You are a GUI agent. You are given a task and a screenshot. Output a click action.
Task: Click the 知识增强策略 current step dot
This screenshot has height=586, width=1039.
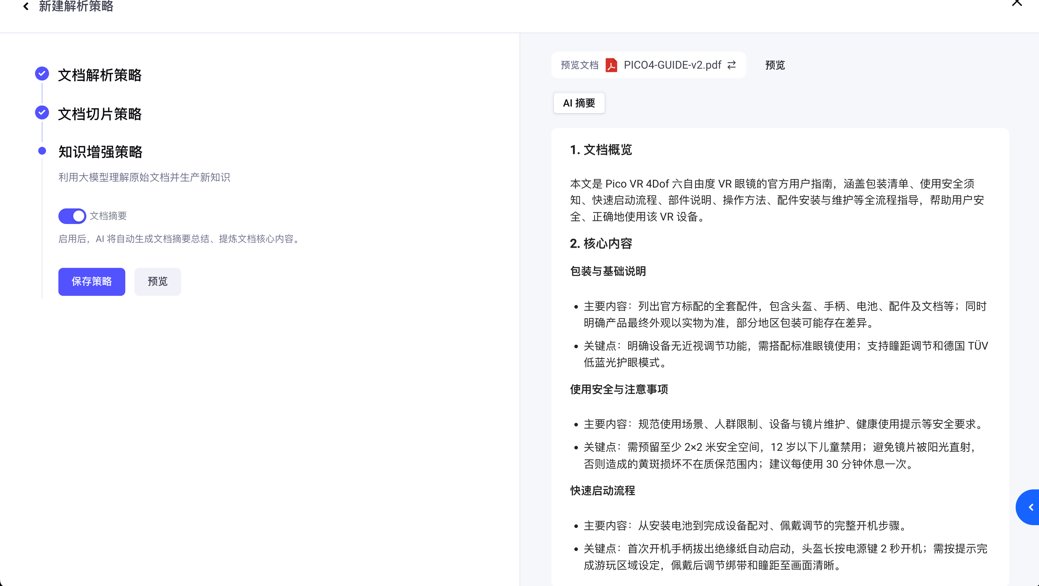[x=42, y=151]
